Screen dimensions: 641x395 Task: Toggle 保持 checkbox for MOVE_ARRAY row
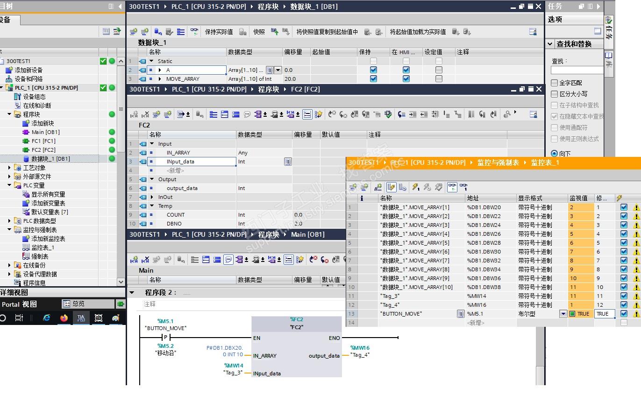pos(373,79)
